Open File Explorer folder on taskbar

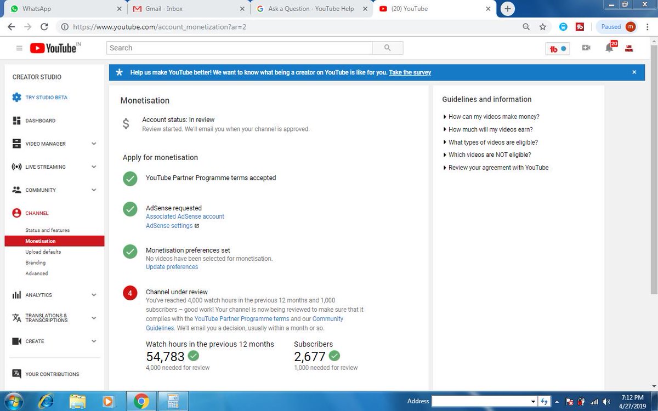(78, 402)
